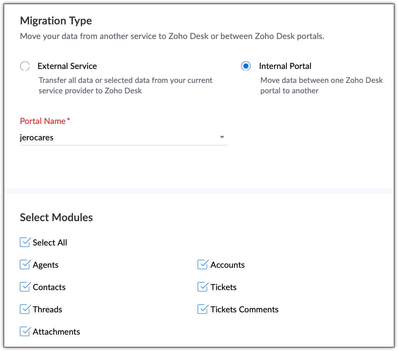Click the 'Move data between one Zoho Desk' description
398x351 pixels.
(x=322, y=85)
